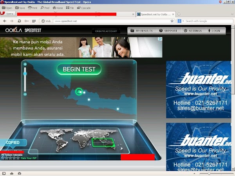235x176 pixels.
Task: Click the Web site-info badge
Action: pyautogui.click(x=46, y=21)
